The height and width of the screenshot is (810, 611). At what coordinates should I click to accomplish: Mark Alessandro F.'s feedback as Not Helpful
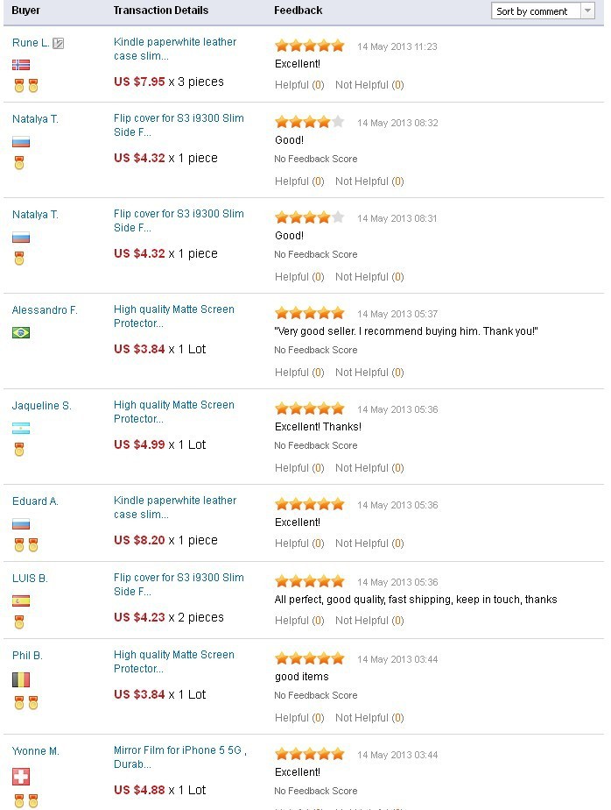[369, 373]
